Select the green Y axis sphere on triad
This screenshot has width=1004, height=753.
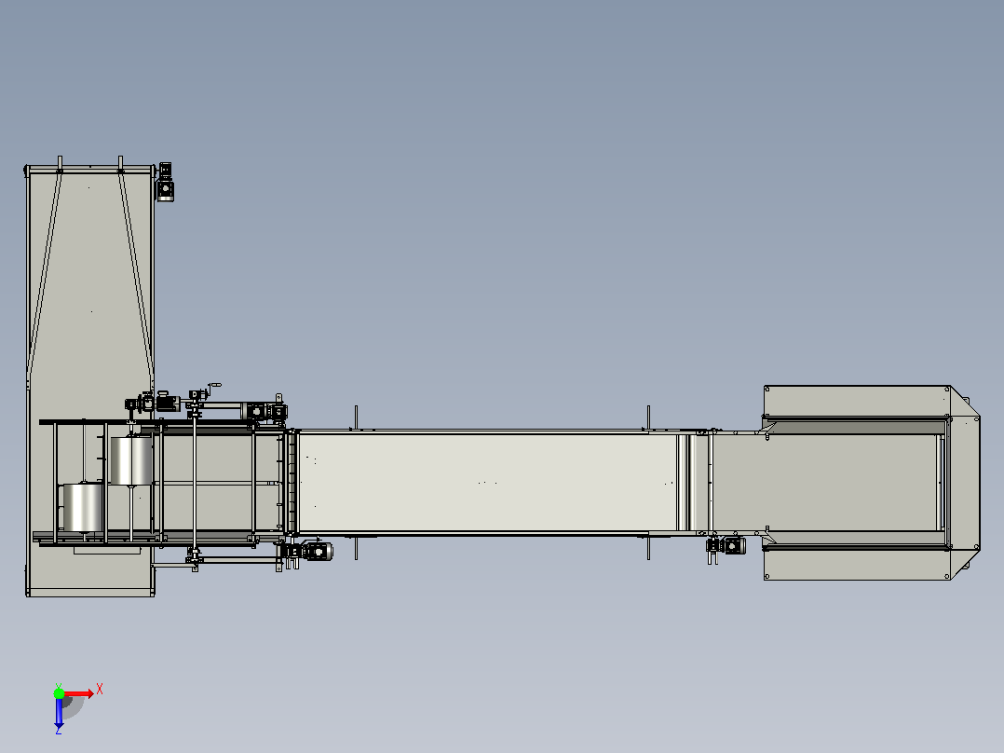click(59, 693)
